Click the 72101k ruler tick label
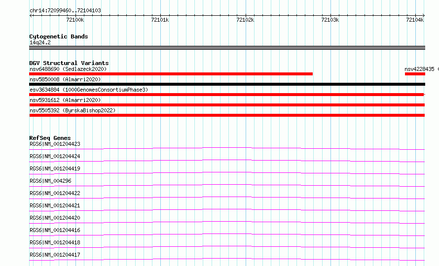Image resolution: width=439 pixels, height=266 pixels. [x=160, y=20]
